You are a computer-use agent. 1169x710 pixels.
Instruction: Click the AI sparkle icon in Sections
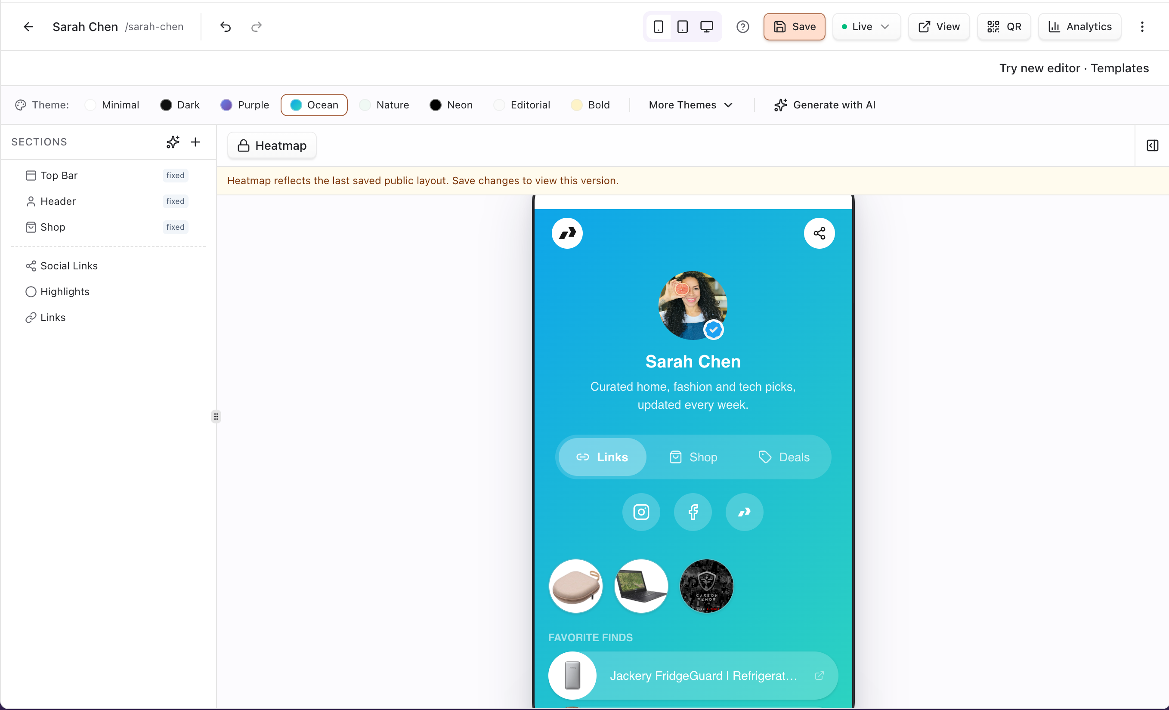point(173,142)
